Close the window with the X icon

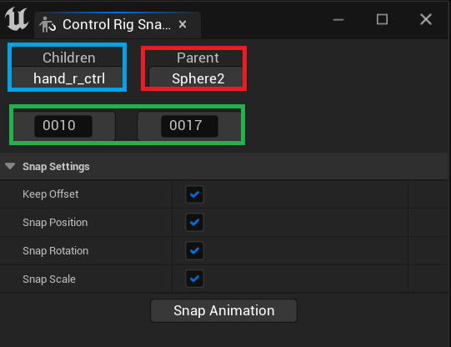426,19
